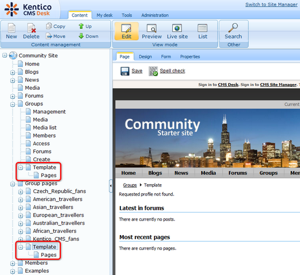
Task: Collapse the Groups tree node
Action: [x=13, y=105]
